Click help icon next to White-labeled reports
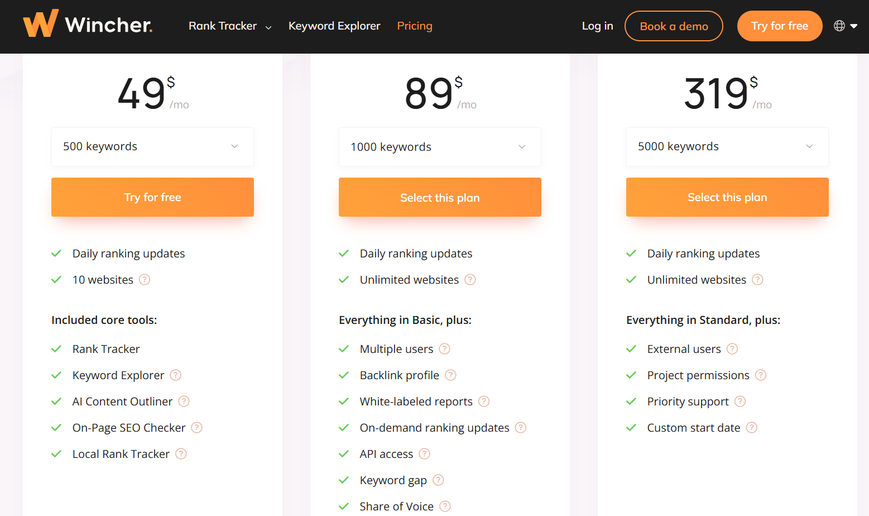The image size is (869, 516). pos(484,402)
